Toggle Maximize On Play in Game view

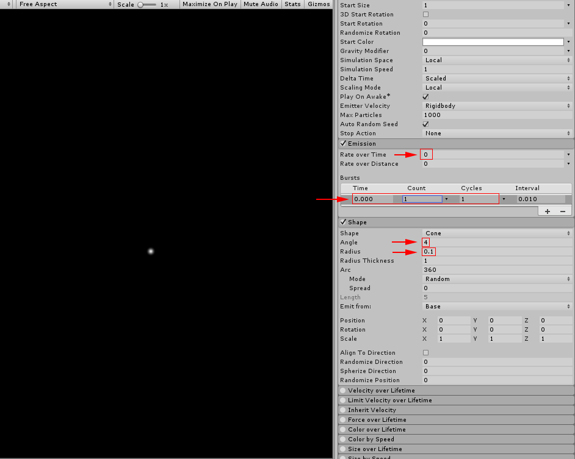click(210, 4)
